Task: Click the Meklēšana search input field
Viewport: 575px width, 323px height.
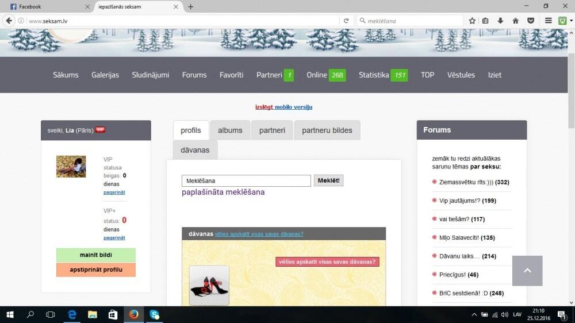Action: [246, 180]
